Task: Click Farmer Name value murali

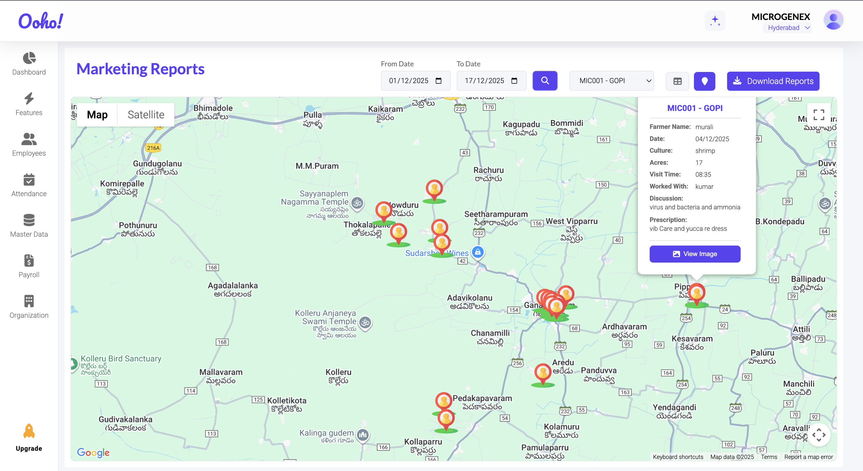Action: 704,127
